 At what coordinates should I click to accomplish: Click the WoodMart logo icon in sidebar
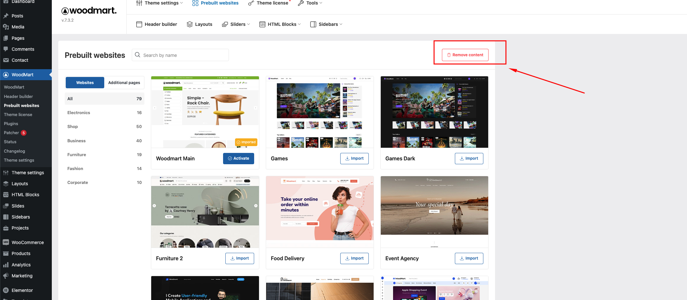6,75
